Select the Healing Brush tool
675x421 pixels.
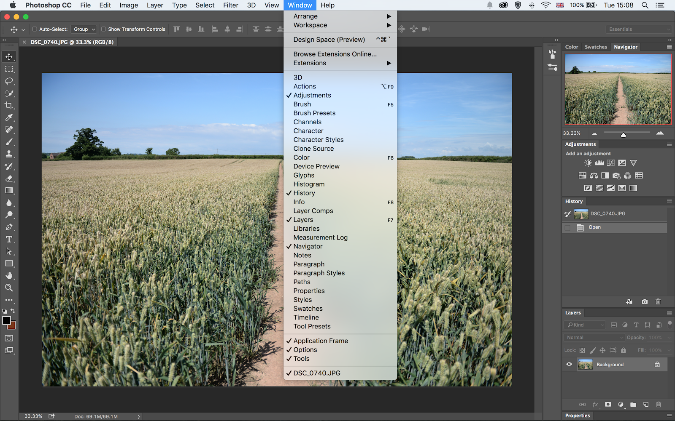click(9, 130)
